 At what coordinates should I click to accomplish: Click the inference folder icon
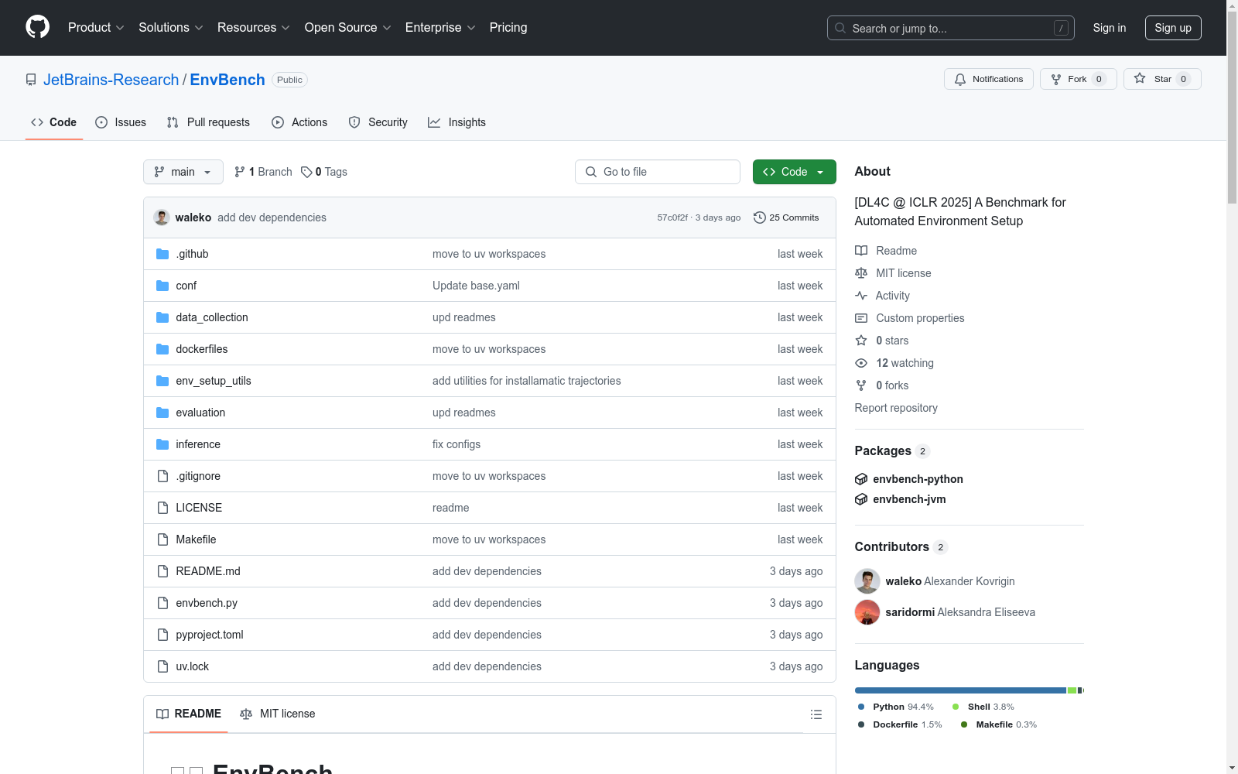[162, 444]
